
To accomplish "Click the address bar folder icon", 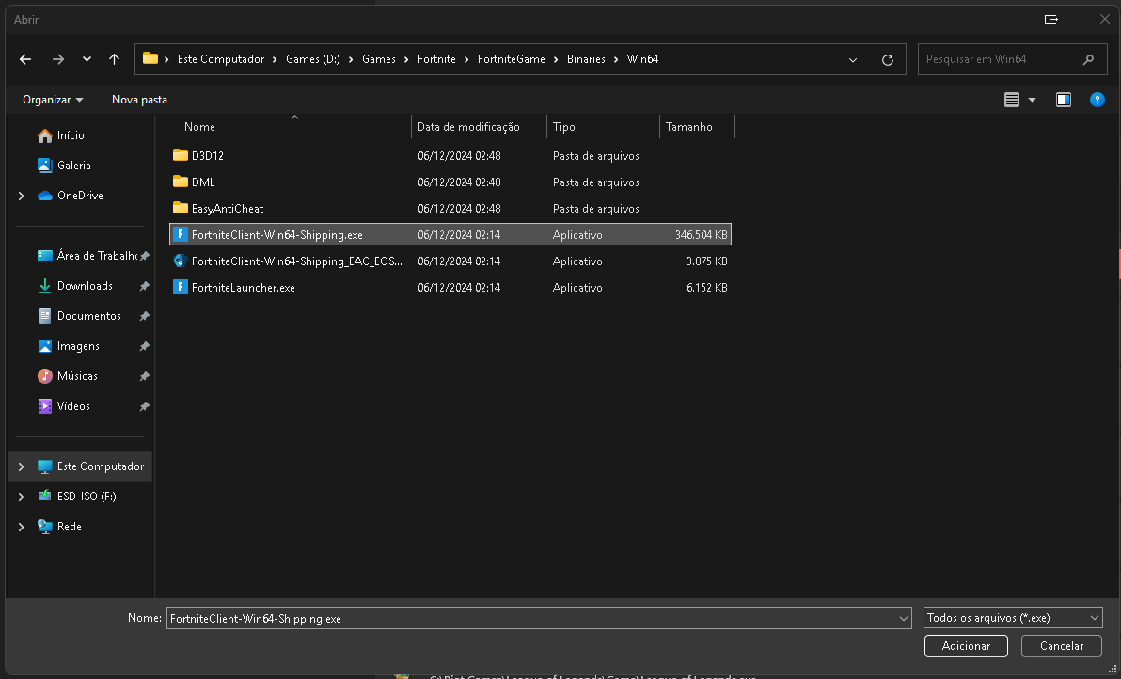I will click(x=150, y=58).
